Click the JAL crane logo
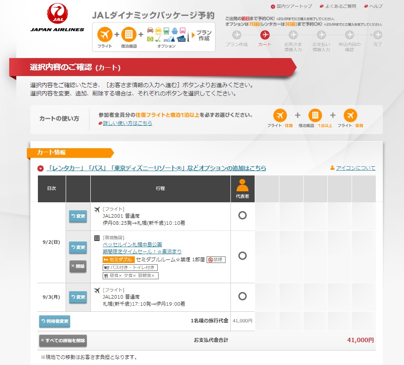Image resolution: width=404 pixels, height=365 pixels. coord(57,14)
